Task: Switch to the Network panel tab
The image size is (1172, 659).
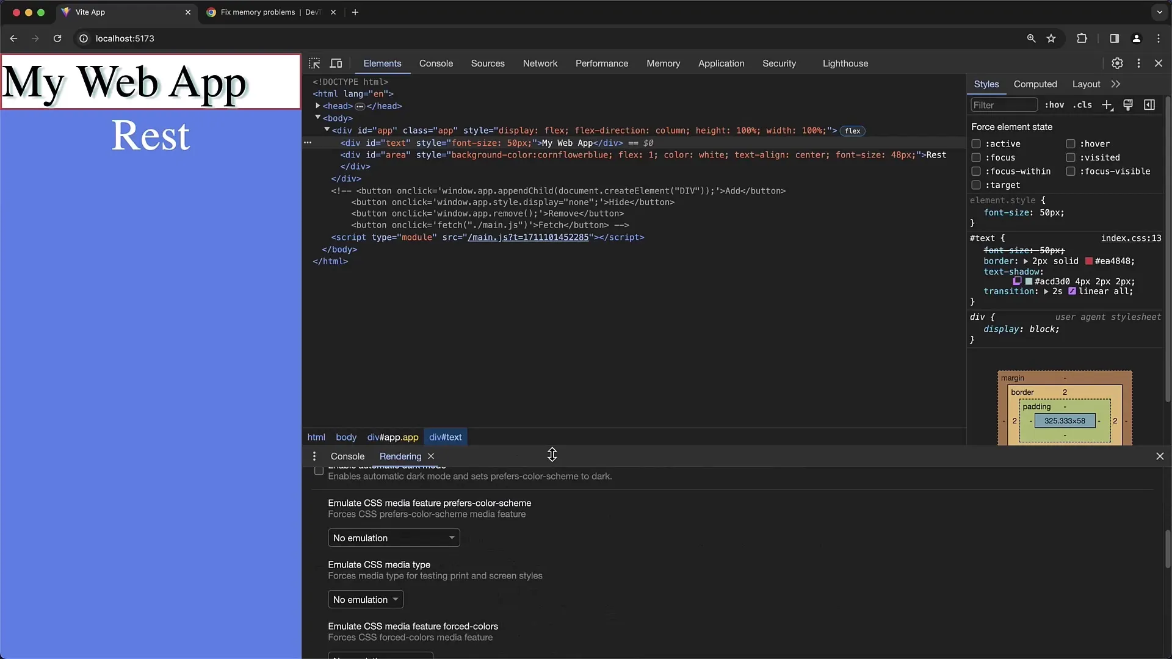Action: pyautogui.click(x=540, y=63)
